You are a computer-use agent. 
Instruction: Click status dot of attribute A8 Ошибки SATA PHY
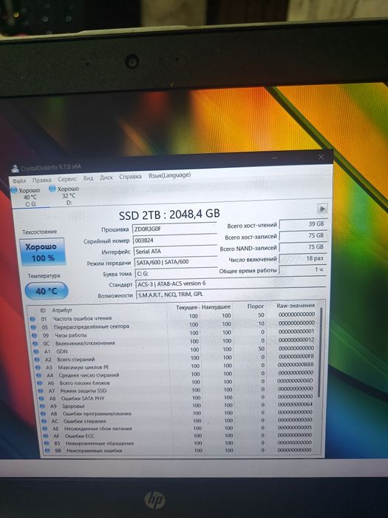tap(42, 398)
